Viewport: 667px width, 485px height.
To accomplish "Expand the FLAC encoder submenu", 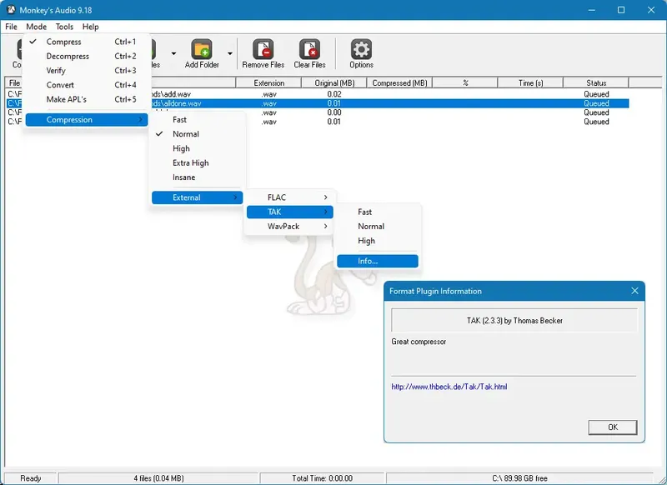I will [x=289, y=197].
